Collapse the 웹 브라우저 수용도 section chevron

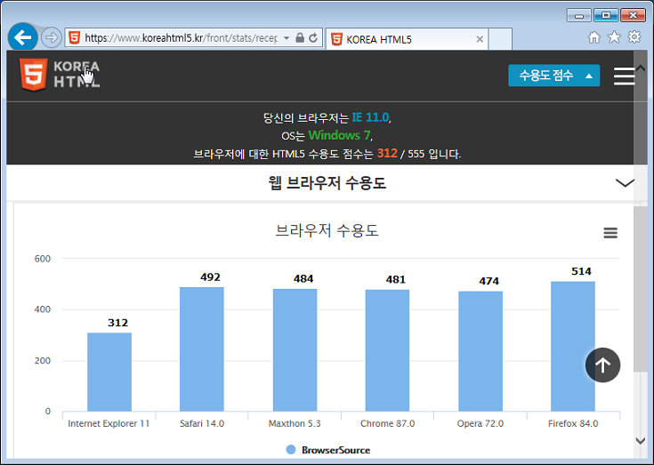point(625,183)
